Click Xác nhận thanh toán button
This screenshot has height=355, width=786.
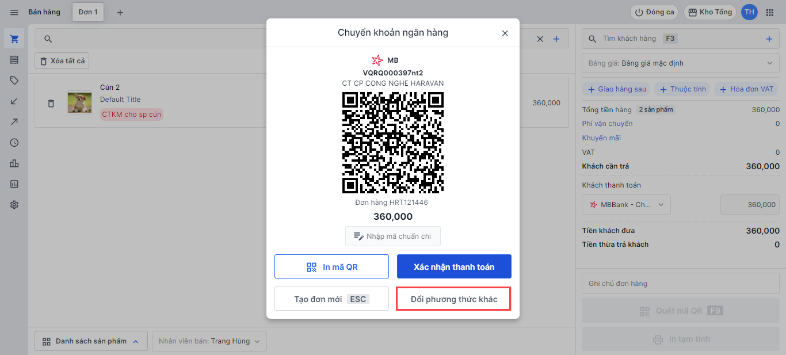click(454, 267)
